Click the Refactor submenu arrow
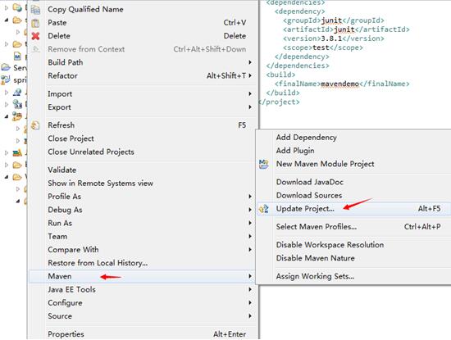This screenshot has width=451, height=340. tap(250, 75)
